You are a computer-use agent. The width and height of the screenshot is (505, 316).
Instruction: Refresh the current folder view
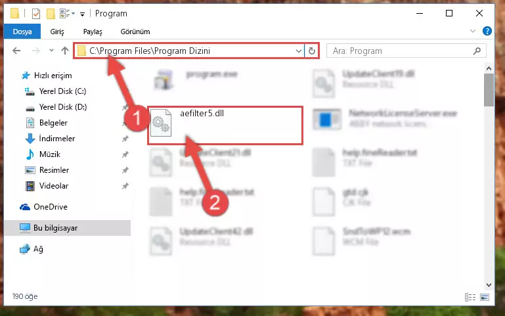coord(311,51)
